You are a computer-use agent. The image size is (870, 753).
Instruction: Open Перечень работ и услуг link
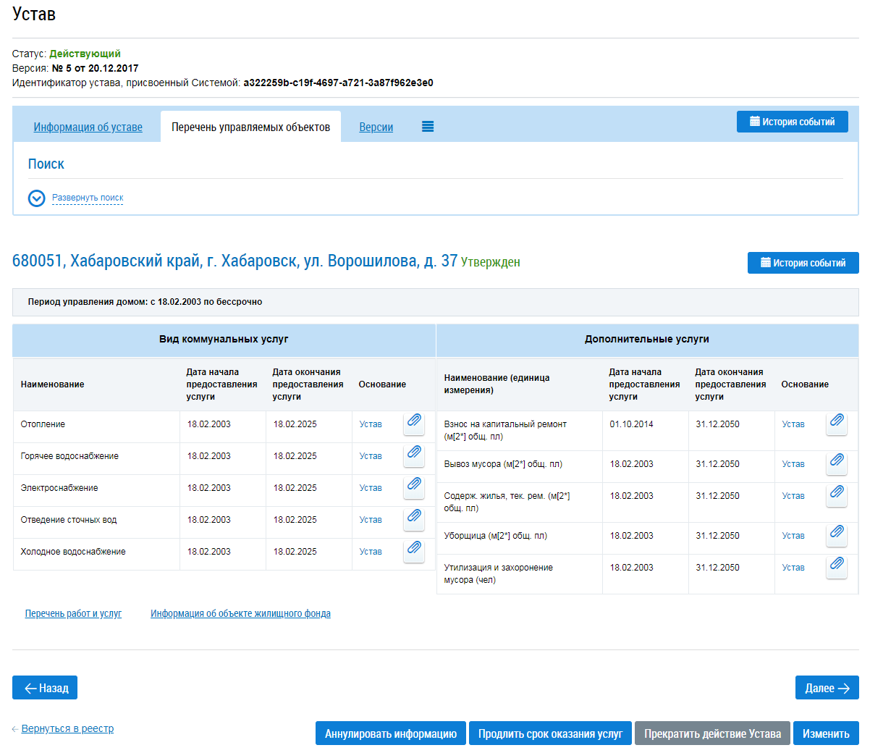(x=73, y=613)
